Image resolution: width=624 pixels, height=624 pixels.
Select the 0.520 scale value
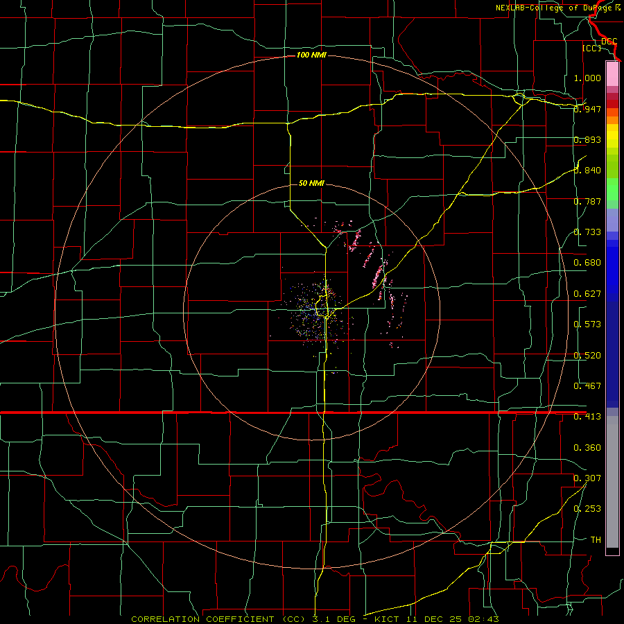[587, 356]
